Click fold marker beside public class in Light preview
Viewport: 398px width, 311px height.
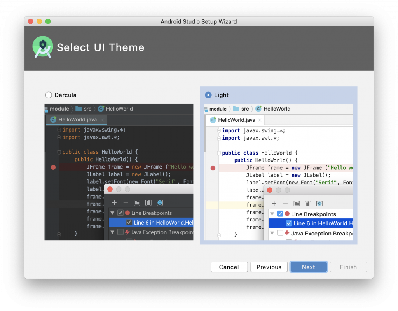[x=218, y=153]
